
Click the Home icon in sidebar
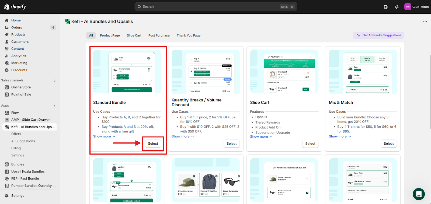[7, 20]
